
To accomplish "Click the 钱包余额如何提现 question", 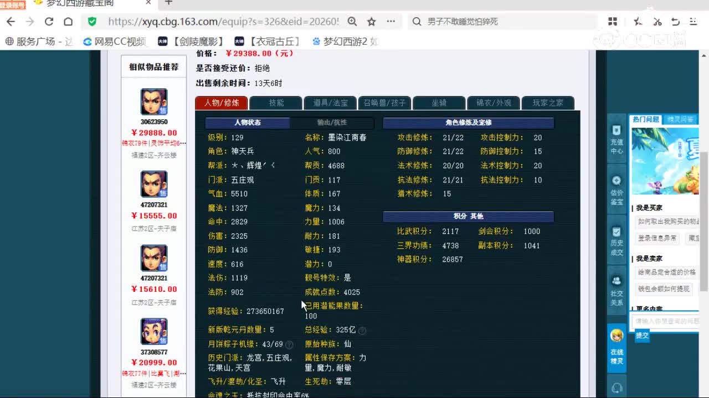I will click(664, 289).
